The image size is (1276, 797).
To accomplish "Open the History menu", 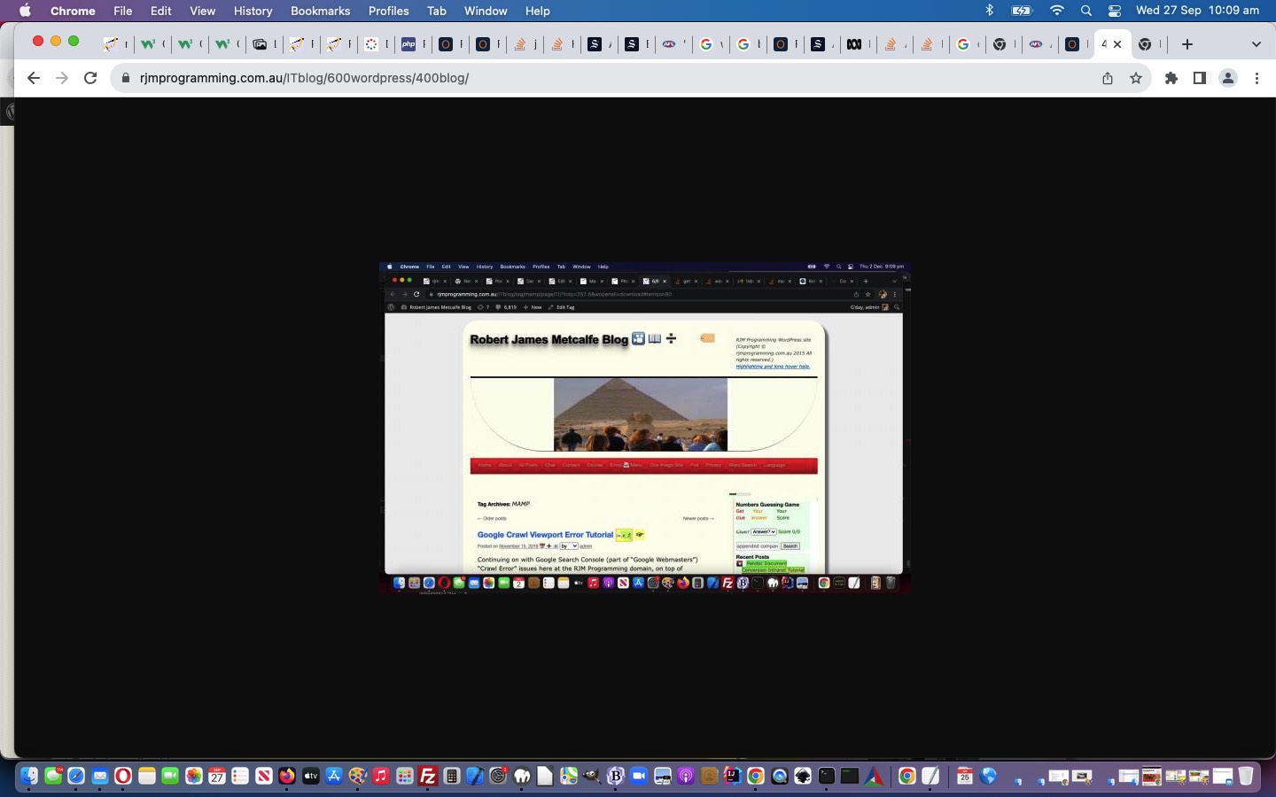I will 253,11.
